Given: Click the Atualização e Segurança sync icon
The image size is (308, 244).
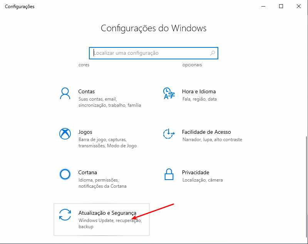Looking at the screenshot, I should click(x=65, y=215).
